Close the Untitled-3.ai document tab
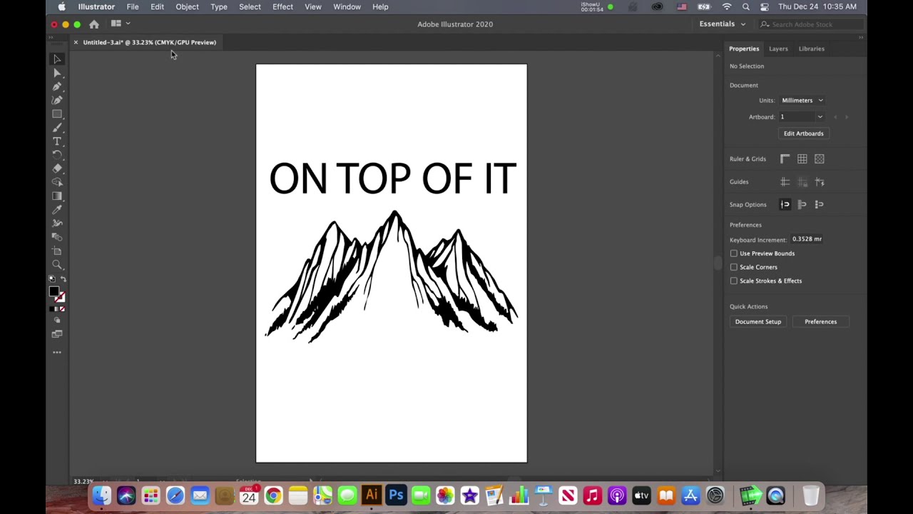 point(76,42)
